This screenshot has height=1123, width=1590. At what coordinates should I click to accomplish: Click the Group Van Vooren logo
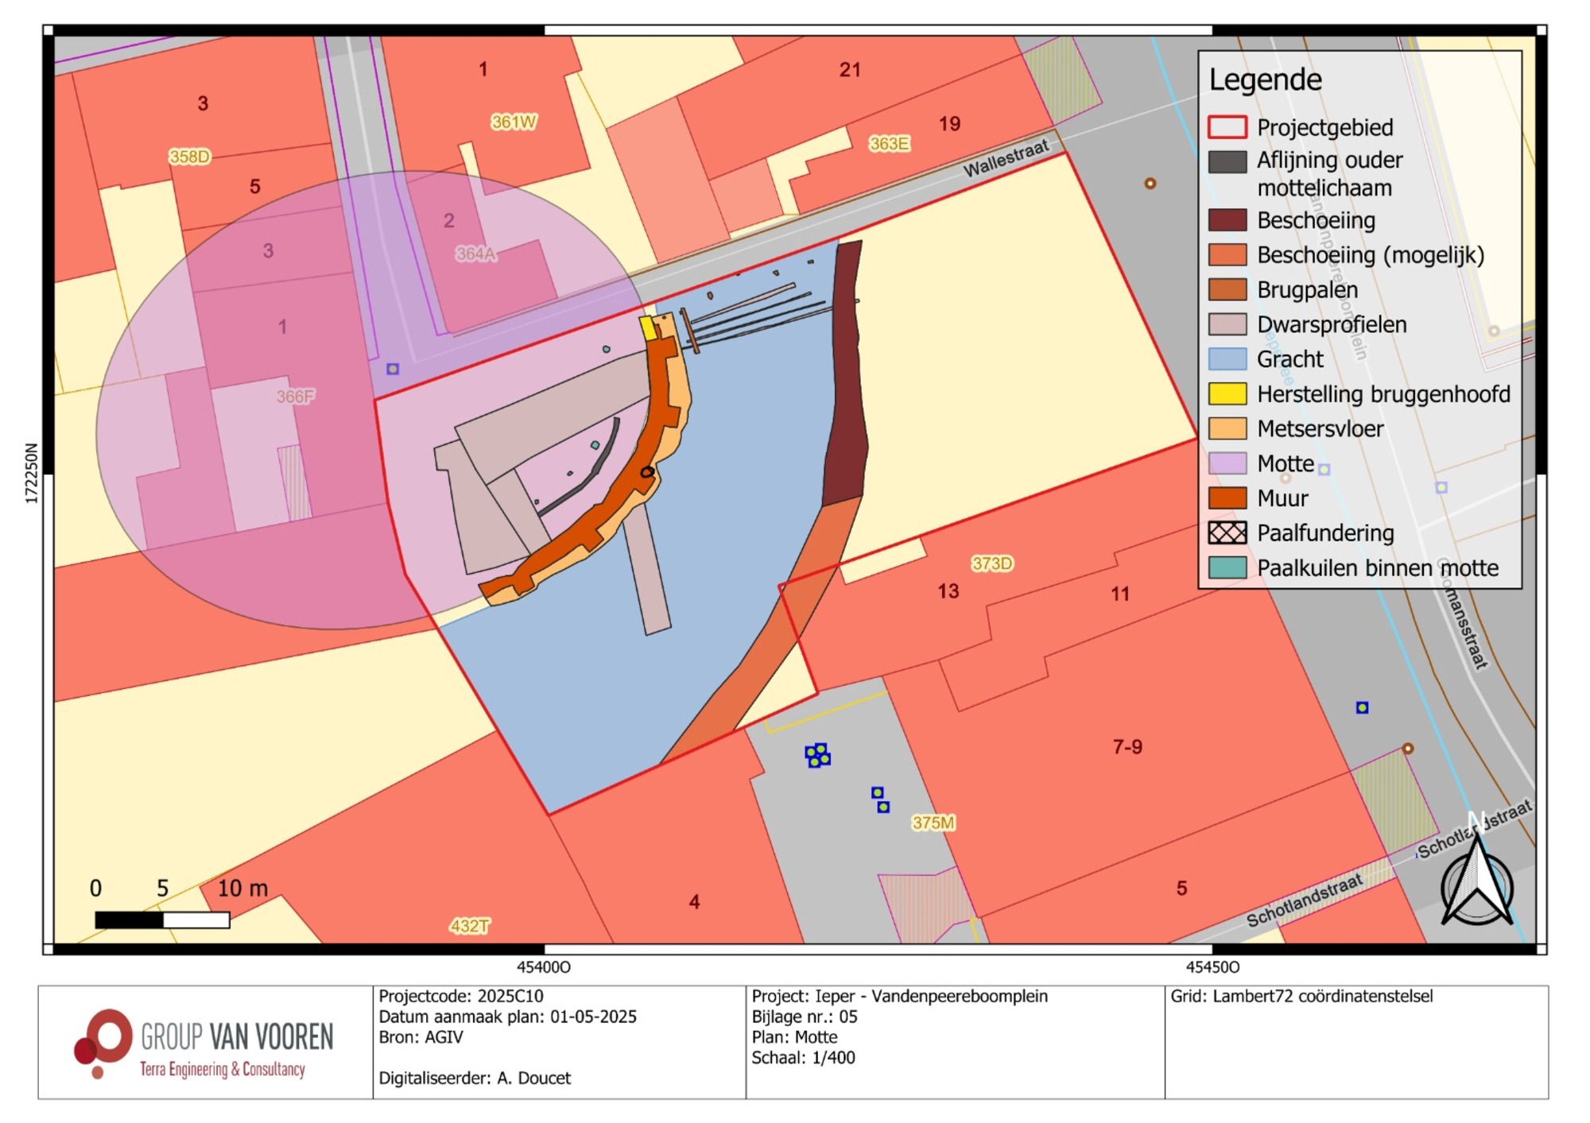point(203,1044)
